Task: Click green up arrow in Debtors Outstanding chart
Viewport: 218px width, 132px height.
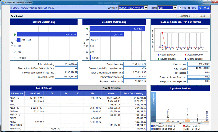Action: [x=15, y=35]
